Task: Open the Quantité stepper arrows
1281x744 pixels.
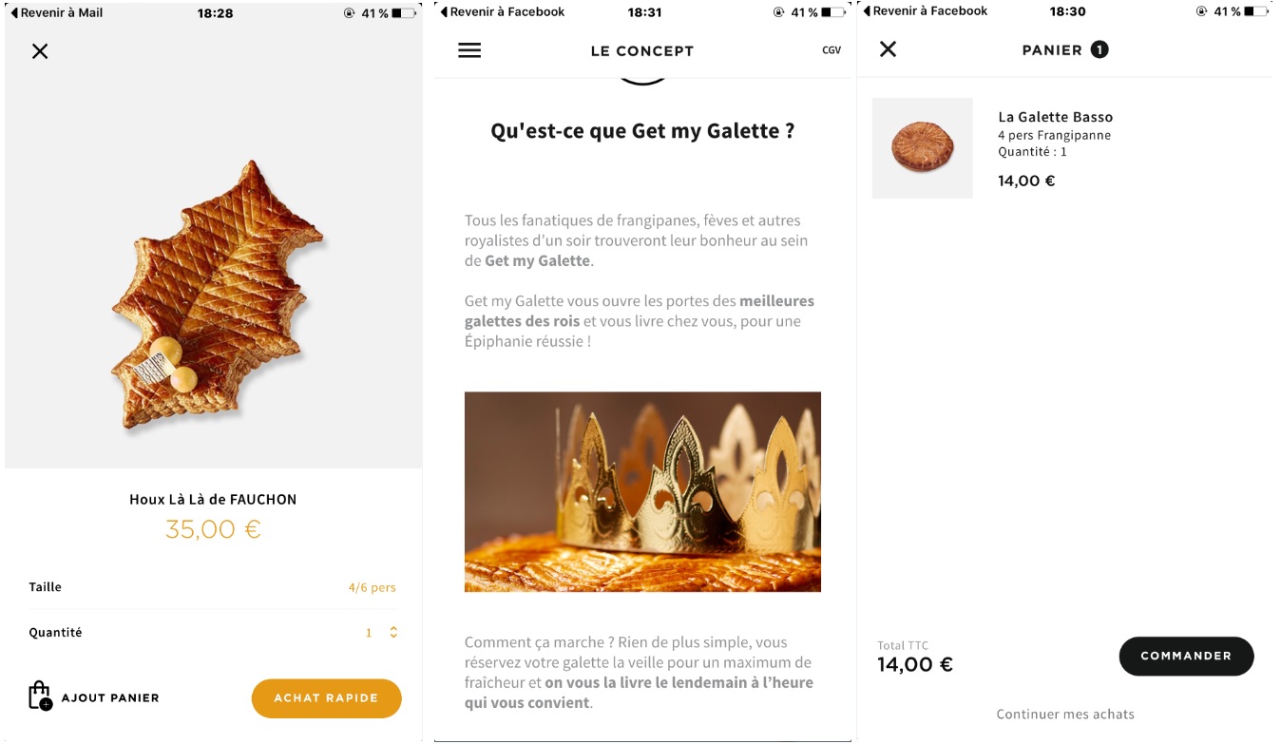Action: [x=393, y=633]
